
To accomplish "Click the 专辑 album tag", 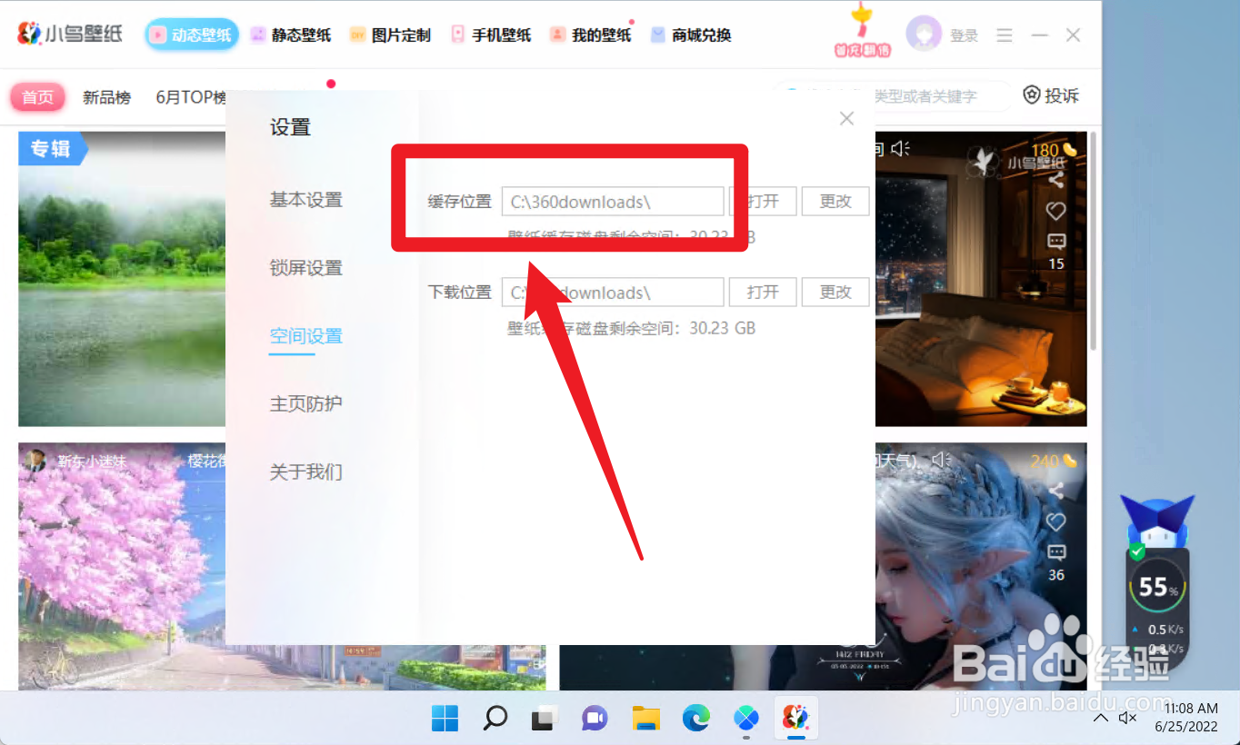I will pos(52,148).
